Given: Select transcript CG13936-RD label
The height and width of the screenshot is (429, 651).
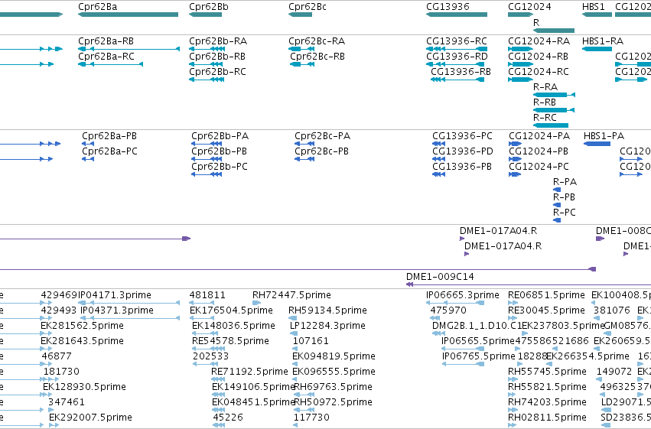Looking at the screenshot, I should tap(457, 57).
